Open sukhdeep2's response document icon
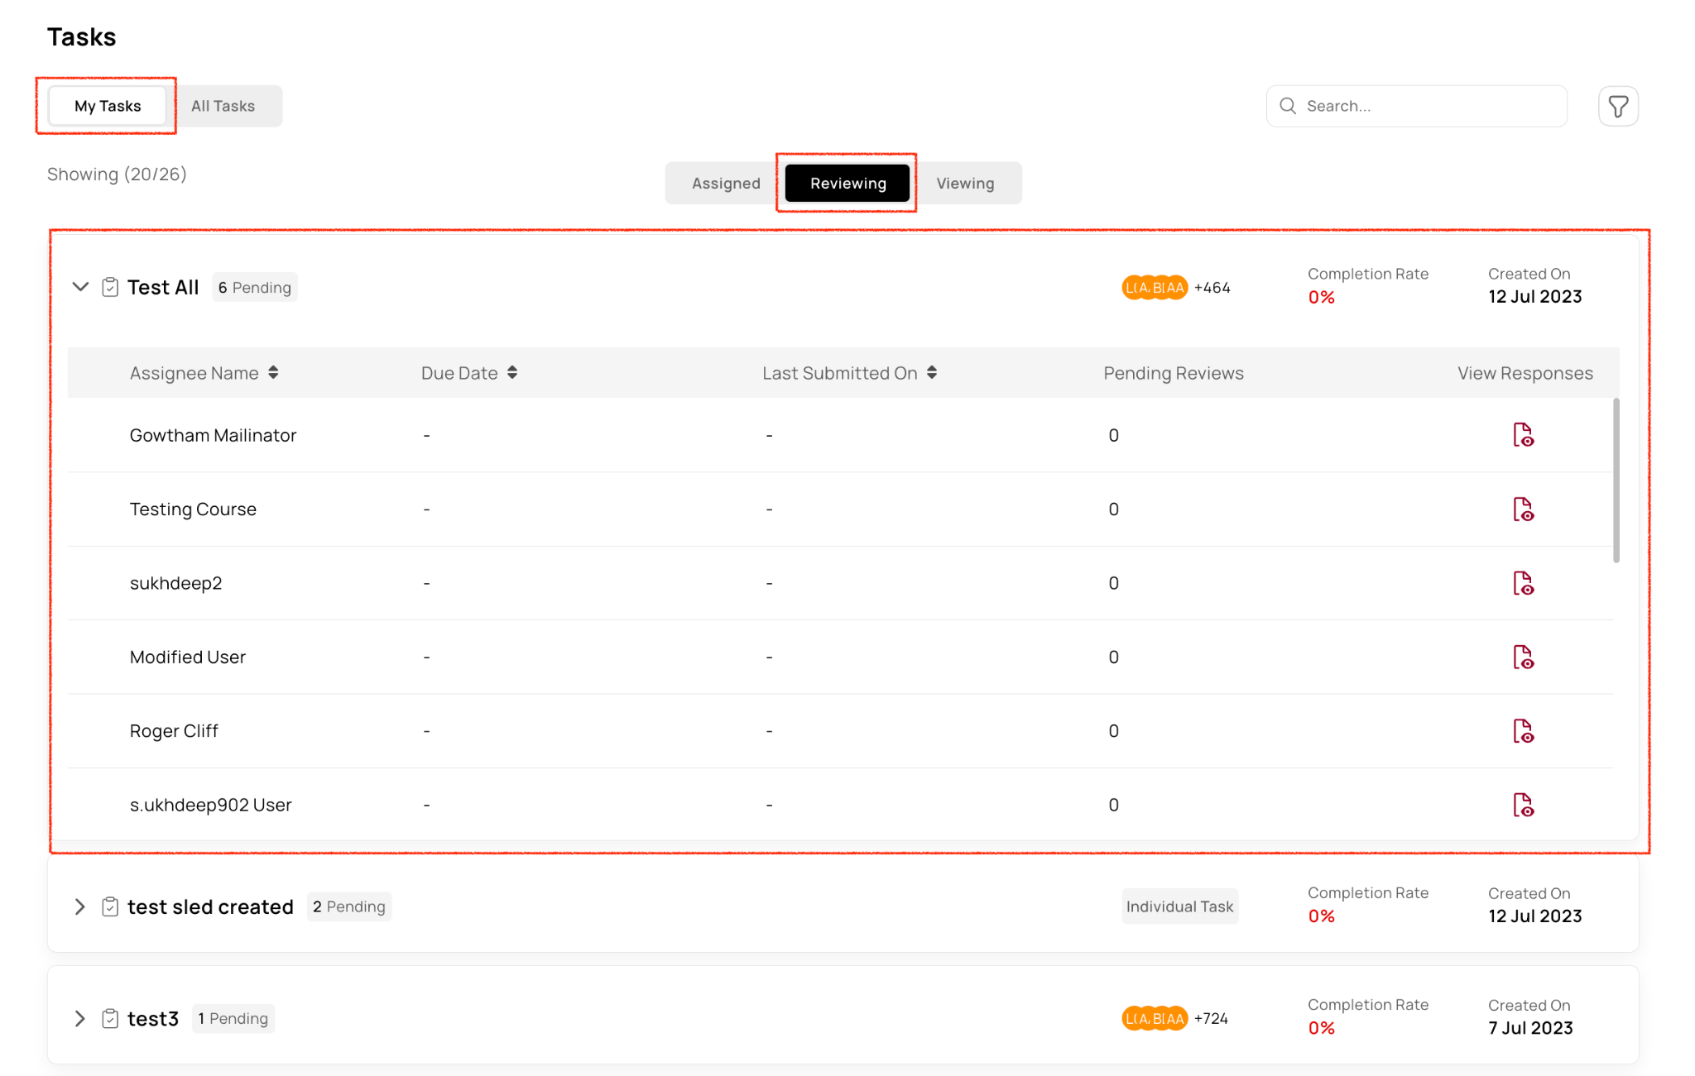1695x1076 pixels. [x=1523, y=583]
